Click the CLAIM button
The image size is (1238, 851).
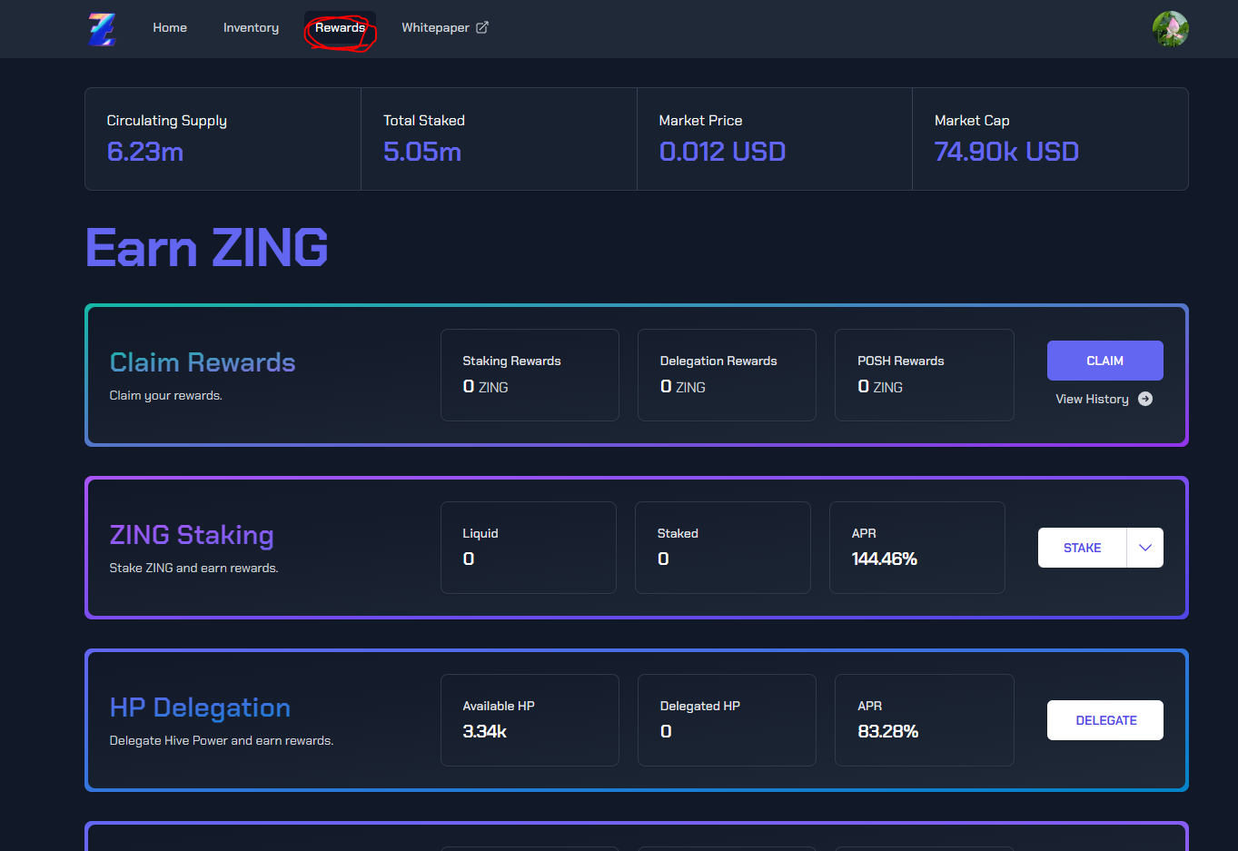click(1104, 361)
